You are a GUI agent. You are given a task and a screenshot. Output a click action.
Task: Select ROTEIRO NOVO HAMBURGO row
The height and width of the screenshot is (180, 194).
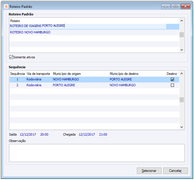94,32
